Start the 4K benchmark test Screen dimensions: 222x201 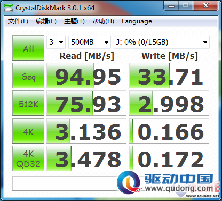[28, 131]
